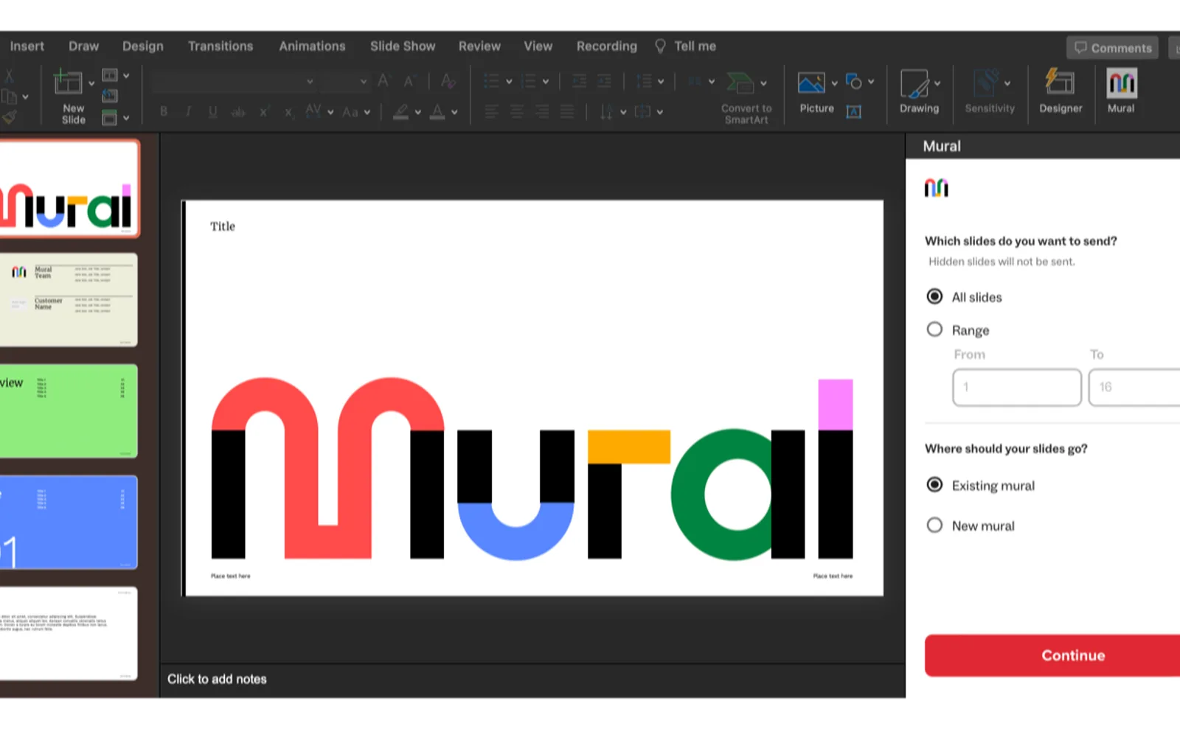The height and width of the screenshot is (737, 1180).
Task: Switch to the Transitions tab
Action: click(221, 46)
